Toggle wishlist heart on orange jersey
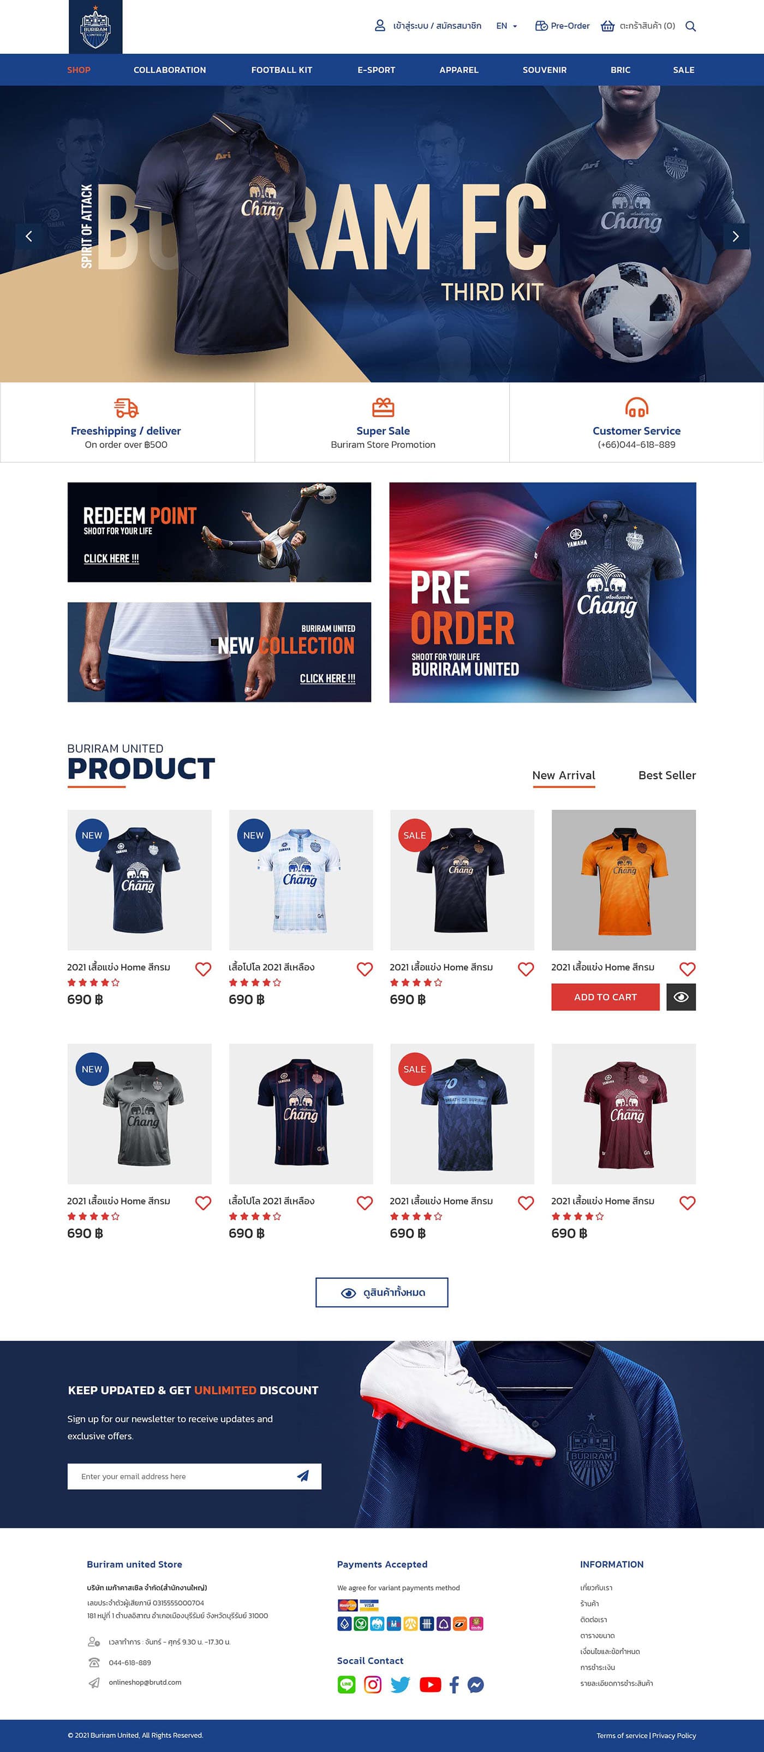Screen dimensions: 764x1752 687,969
